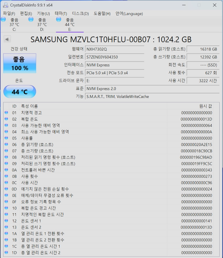Click raw value 000000020A2E15

[x=197, y=145]
